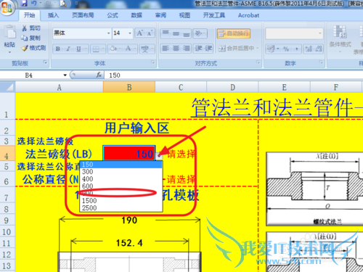Align text left in the cell
Viewport: 363px width, 272px height.
pos(166,49)
